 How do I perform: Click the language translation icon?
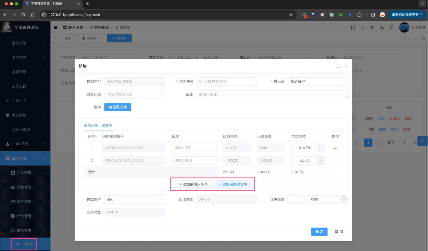tap(382, 27)
